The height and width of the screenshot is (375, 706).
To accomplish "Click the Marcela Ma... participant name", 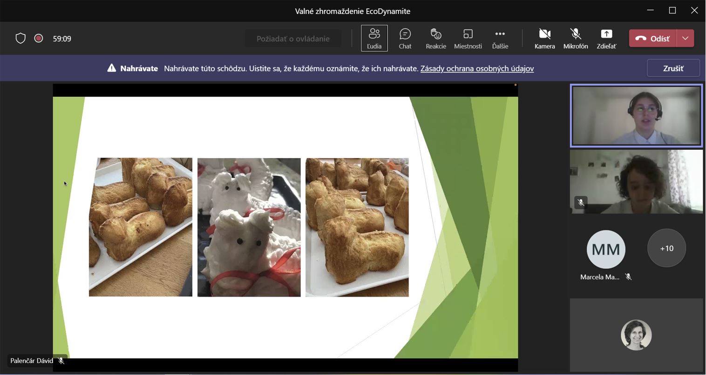I will click(x=600, y=277).
